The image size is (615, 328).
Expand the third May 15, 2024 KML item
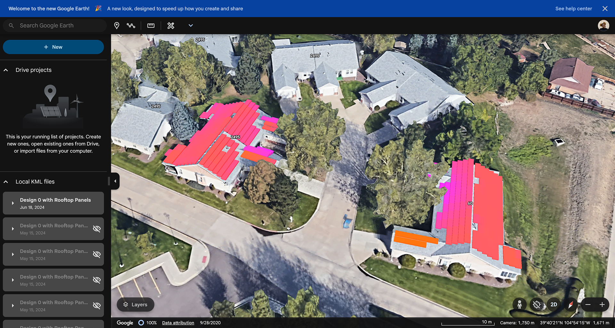[13, 280]
